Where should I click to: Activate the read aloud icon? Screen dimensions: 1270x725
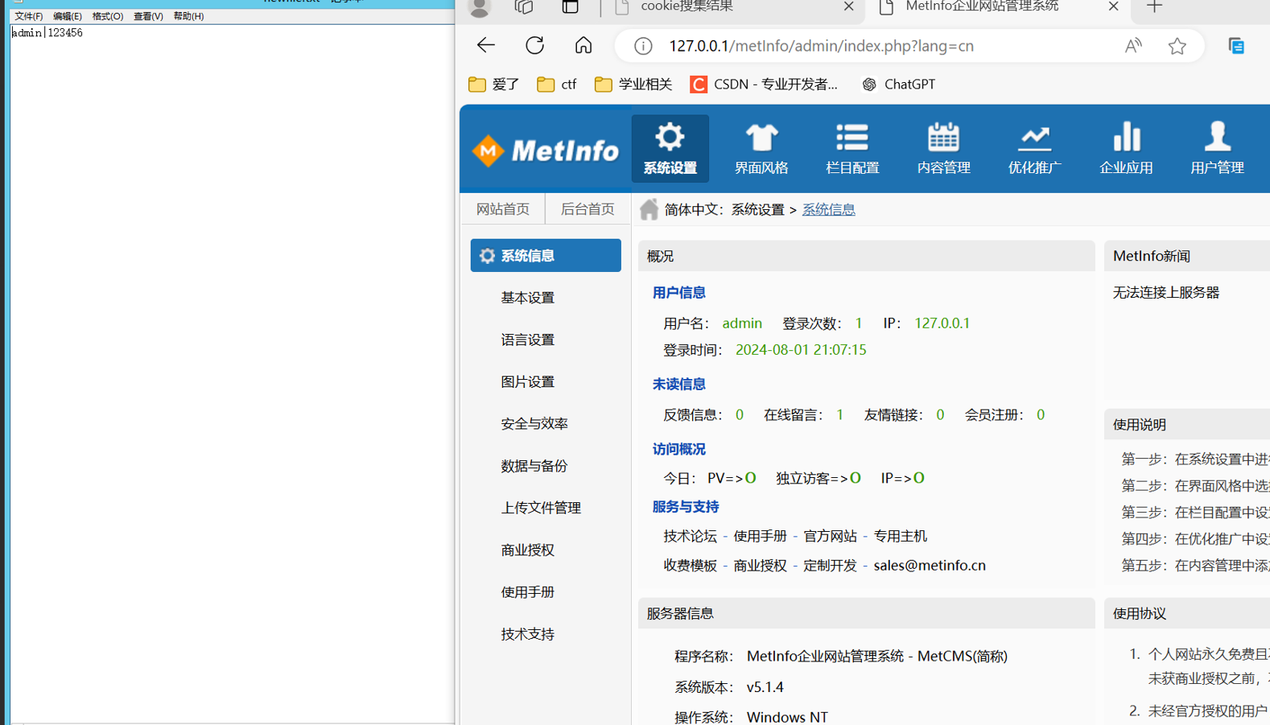coord(1133,46)
